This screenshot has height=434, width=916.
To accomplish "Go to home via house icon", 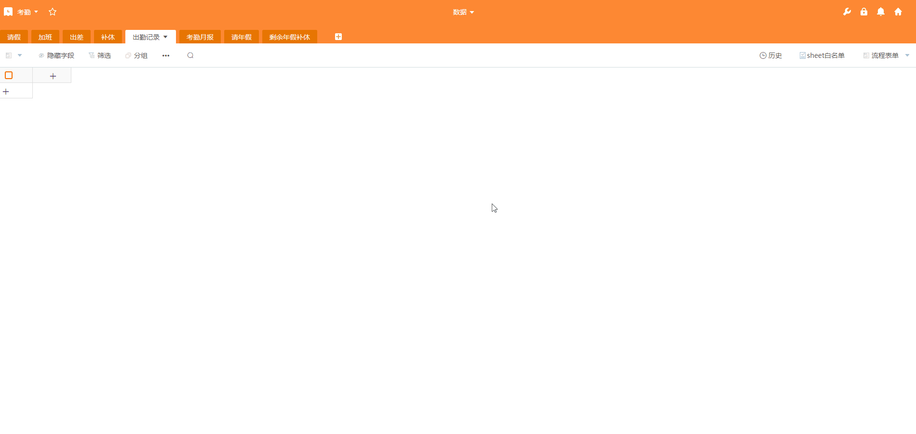I will pos(898,12).
